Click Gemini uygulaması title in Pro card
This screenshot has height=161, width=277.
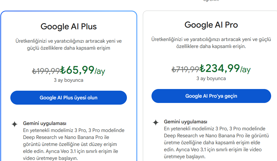186,121
